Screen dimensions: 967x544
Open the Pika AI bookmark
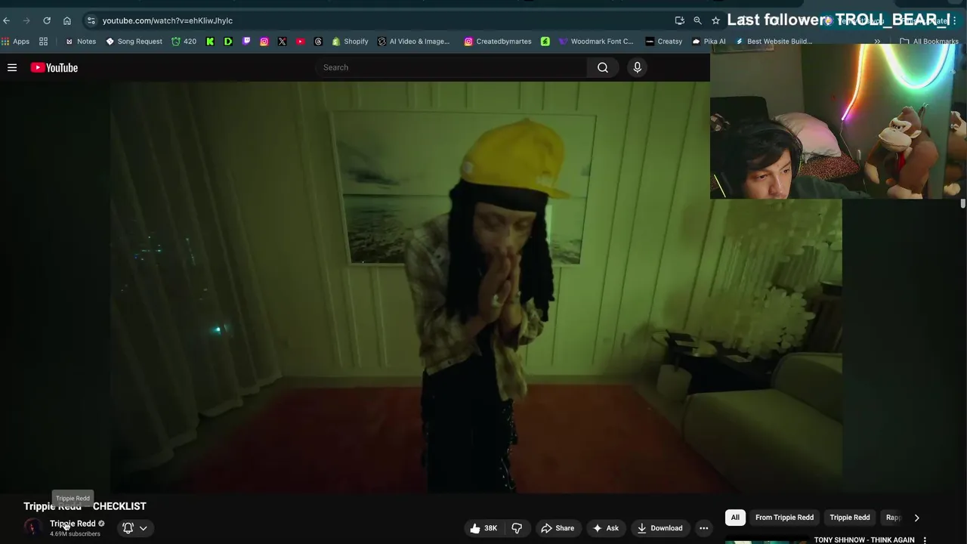point(709,42)
